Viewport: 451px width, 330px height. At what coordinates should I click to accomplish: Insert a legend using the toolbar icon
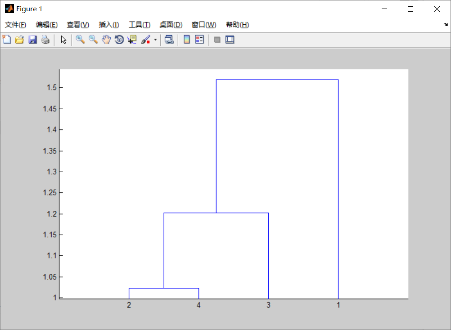coord(199,40)
